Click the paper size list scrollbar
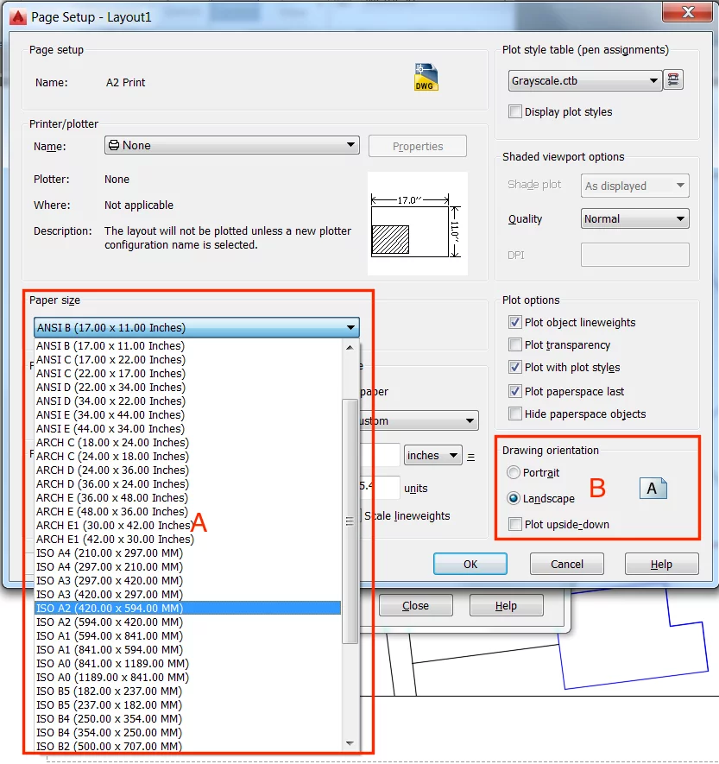 click(350, 521)
